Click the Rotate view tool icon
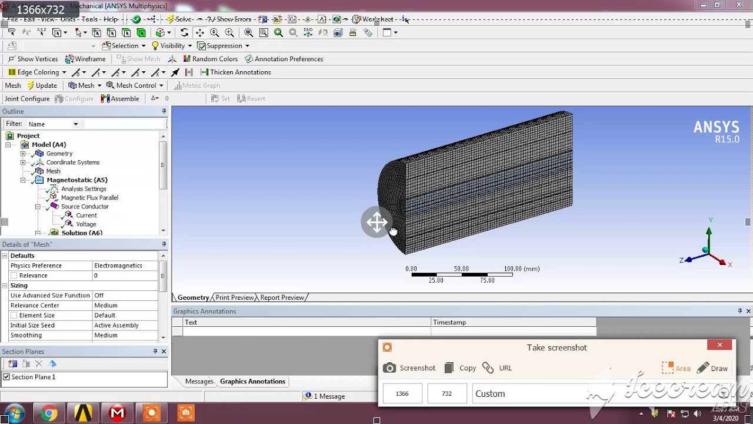The width and height of the screenshot is (753, 424). point(184,32)
